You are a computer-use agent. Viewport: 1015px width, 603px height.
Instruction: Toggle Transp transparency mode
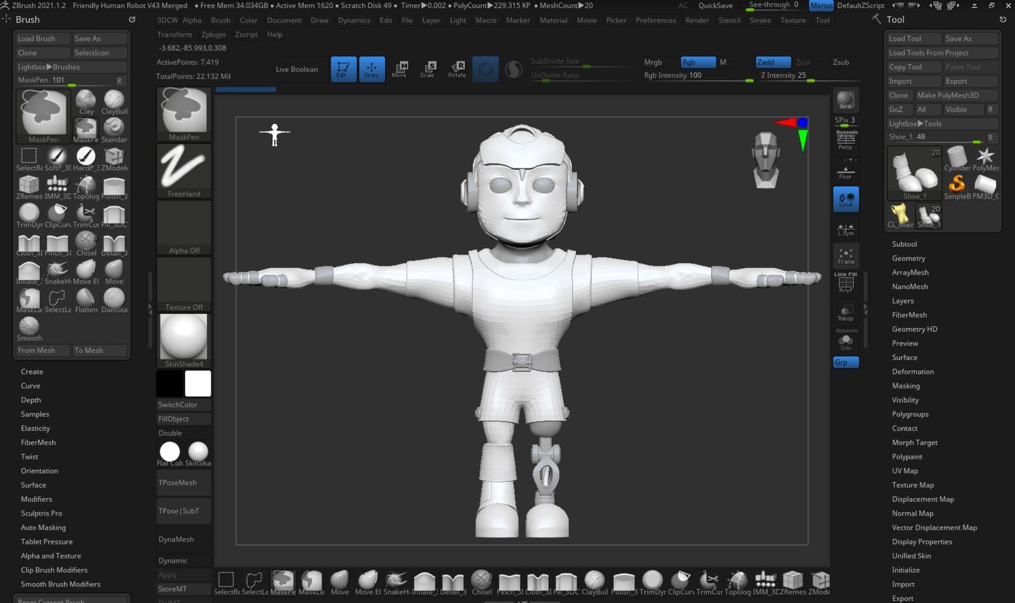point(846,312)
